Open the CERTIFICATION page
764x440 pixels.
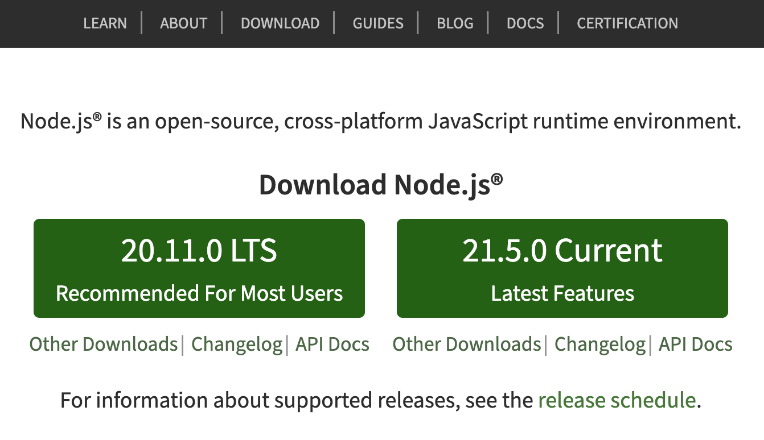point(627,23)
